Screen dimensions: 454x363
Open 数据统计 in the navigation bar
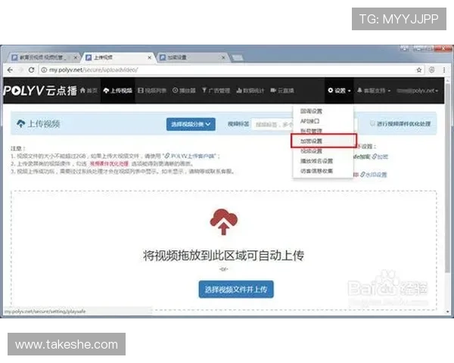(x=250, y=91)
